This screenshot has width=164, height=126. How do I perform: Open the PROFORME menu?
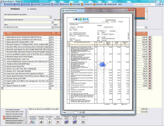75,4
